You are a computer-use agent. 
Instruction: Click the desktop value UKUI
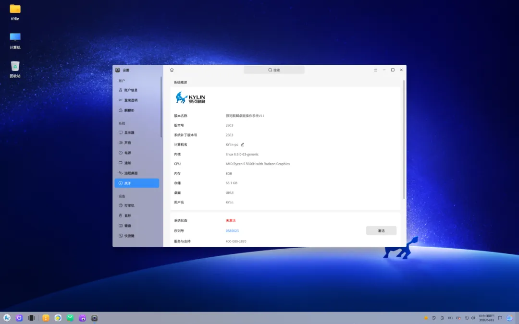(x=229, y=193)
